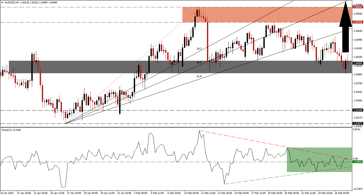Click the current price label 1.04094
The image size is (364, 196).
click(357, 63)
